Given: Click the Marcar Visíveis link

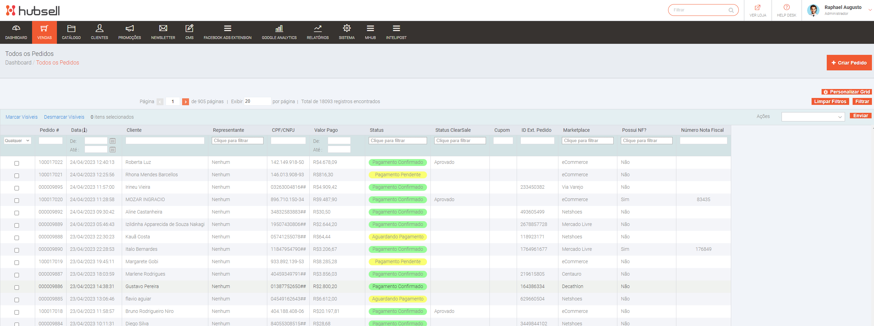Looking at the screenshot, I should pos(21,117).
